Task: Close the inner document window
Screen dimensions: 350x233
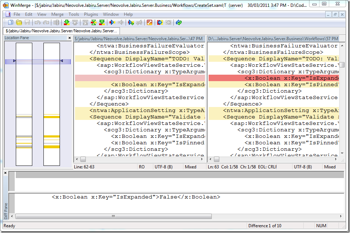Action: 342,15
